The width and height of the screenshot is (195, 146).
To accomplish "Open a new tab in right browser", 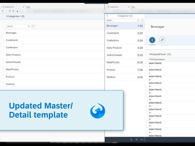I will click(x=133, y=7).
